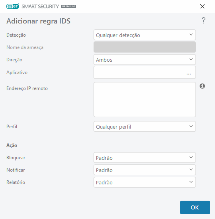
Task: Click the Aplicativo label
Action: coord(17,72)
